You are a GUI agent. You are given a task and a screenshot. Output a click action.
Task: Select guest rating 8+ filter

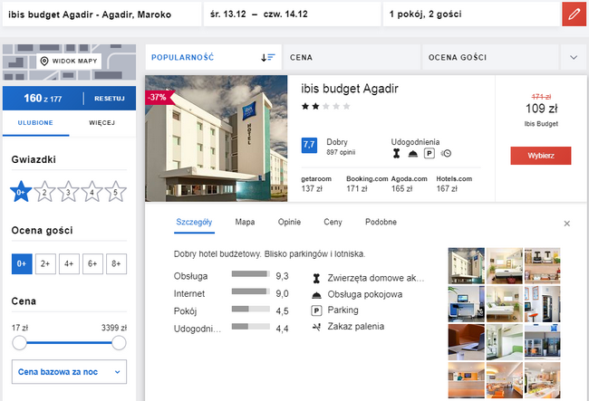coord(117,263)
